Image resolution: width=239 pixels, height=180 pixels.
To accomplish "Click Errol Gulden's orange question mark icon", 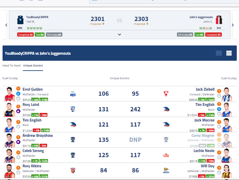I will click(x=18, y=89).
